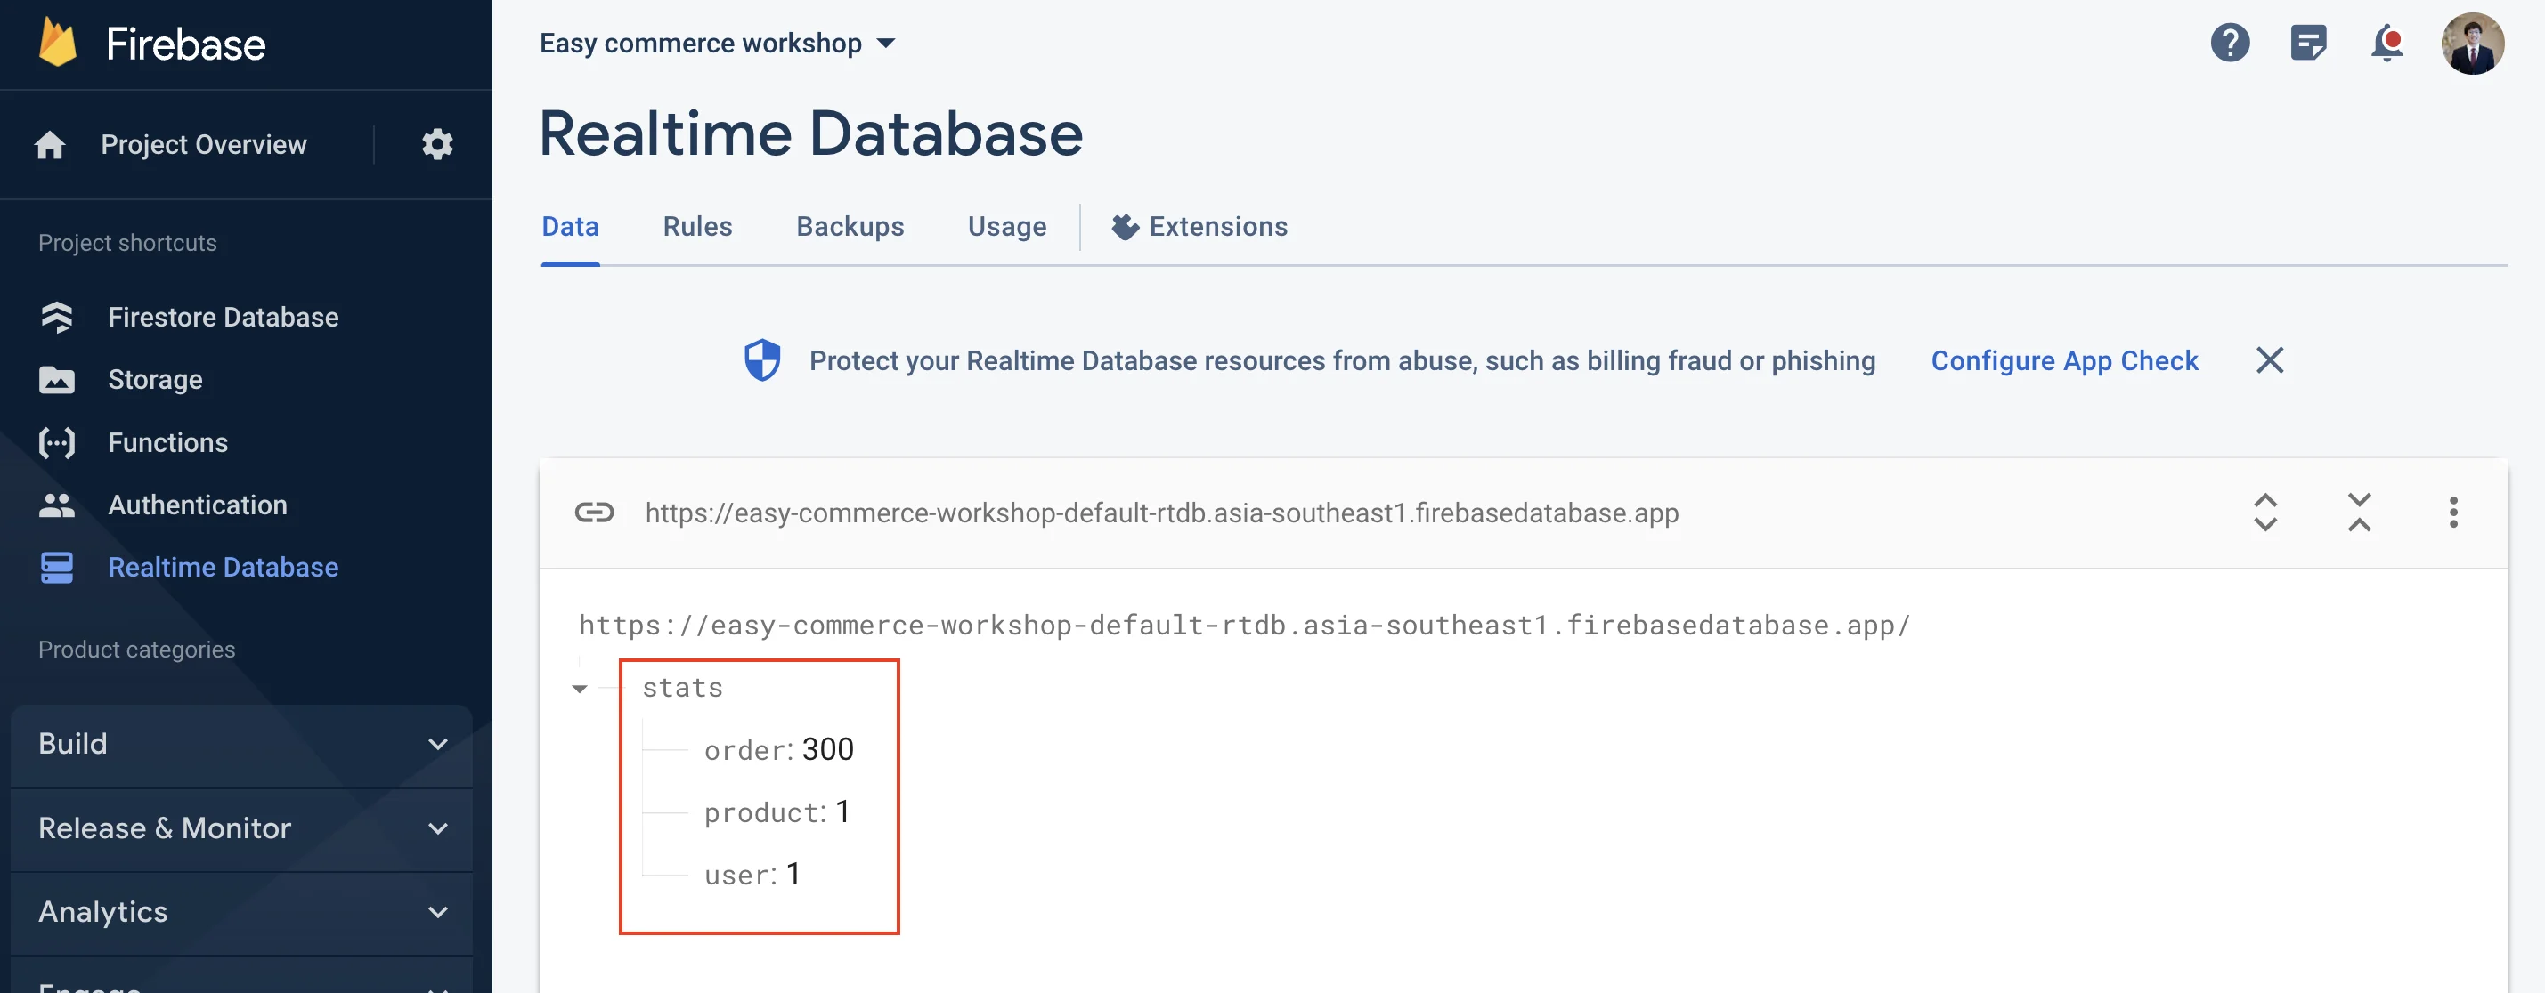
Task: Go to Authentication
Action: point(198,505)
